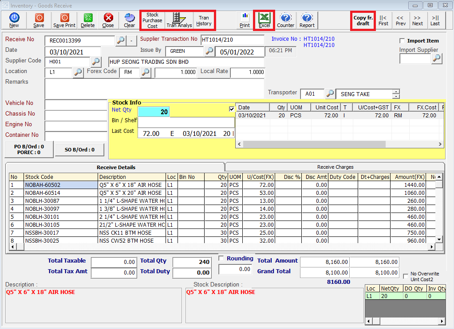The width and height of the screenshot is (454, 329).
Task: Open Transporter lookup icon
Action: tap(330, 93)
